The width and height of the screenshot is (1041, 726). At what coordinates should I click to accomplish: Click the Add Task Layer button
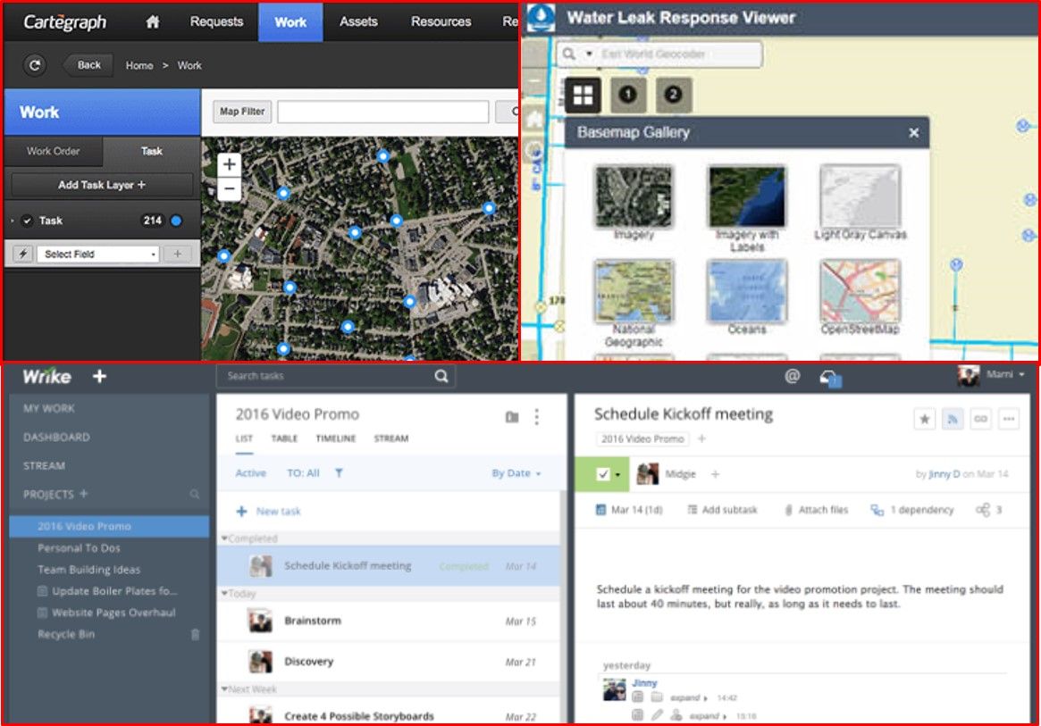[102, 185]
